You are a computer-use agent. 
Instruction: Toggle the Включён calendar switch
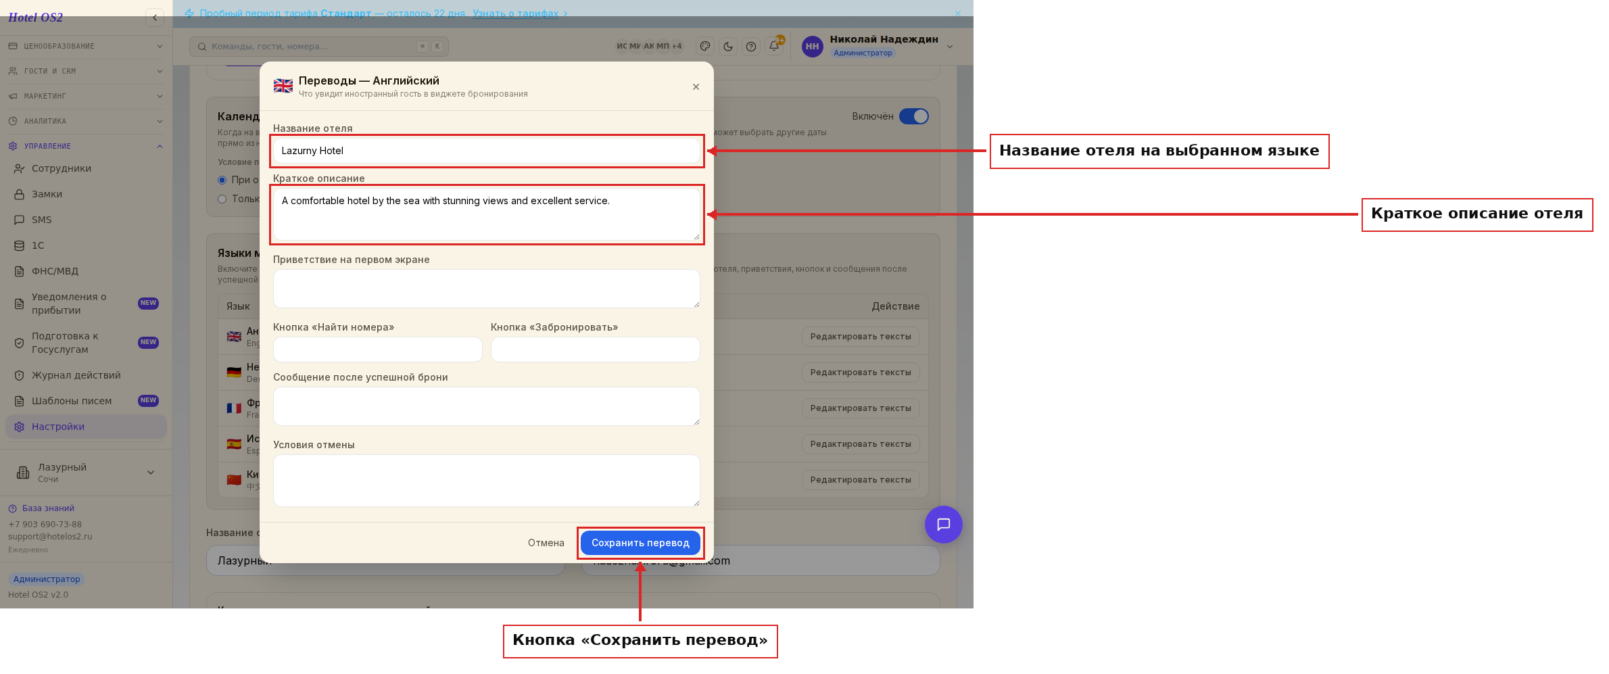click(x=914, y=116)
